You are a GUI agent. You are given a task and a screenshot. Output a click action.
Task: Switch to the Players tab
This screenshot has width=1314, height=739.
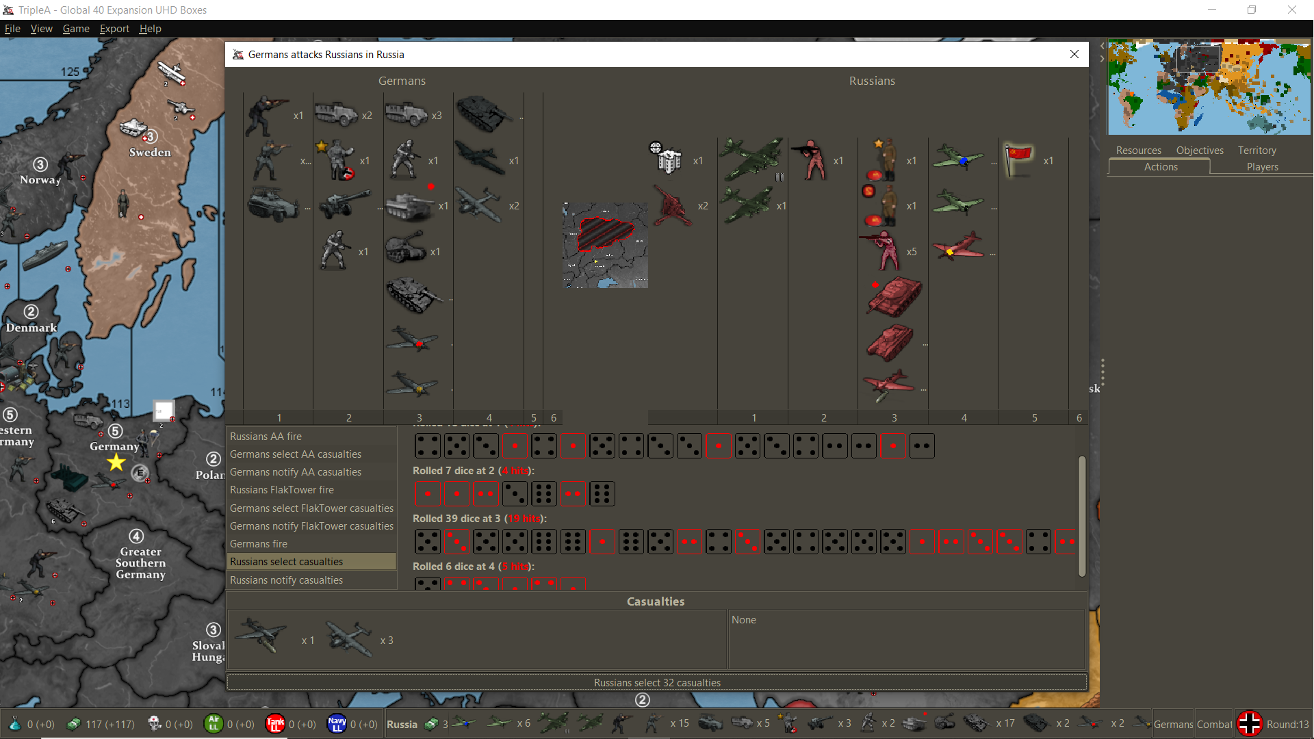point(1262,167)
